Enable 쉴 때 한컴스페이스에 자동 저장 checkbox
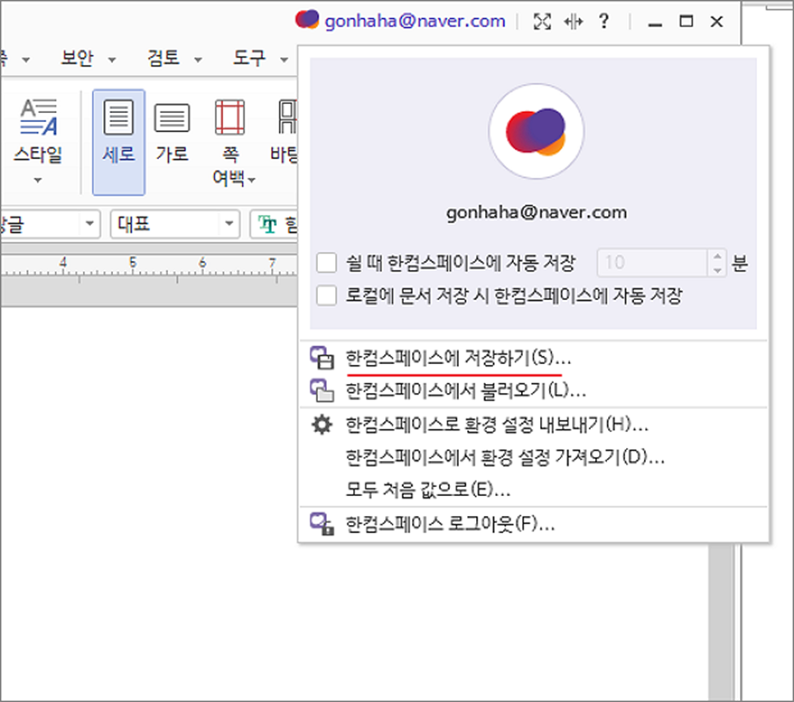The height and width of the screenshot is (702, 794). [x=326, y=263]
